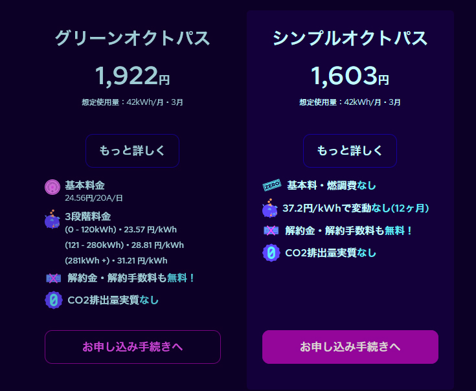Click the 想定使用量 text under 1,603円
Viewport: 476px width, 391px height.
coord(350,102)
